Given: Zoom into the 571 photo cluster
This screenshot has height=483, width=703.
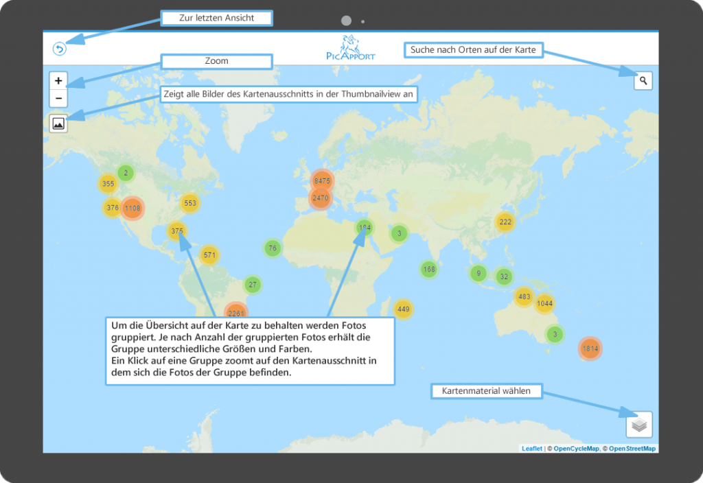Looking at the screenshot, I should (x=209, y=255).
